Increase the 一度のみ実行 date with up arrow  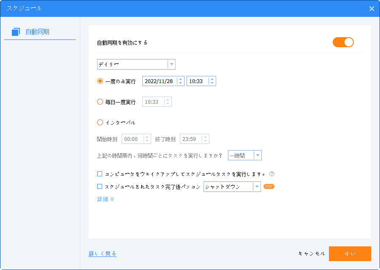click(180, 79)
